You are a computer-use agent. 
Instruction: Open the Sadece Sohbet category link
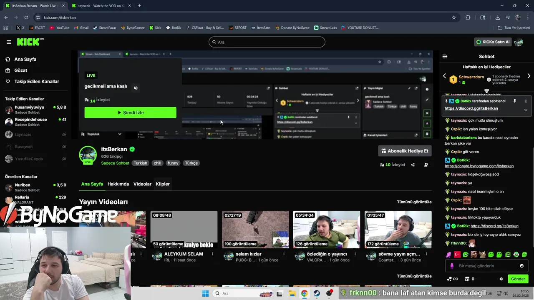tap(115, 163)
